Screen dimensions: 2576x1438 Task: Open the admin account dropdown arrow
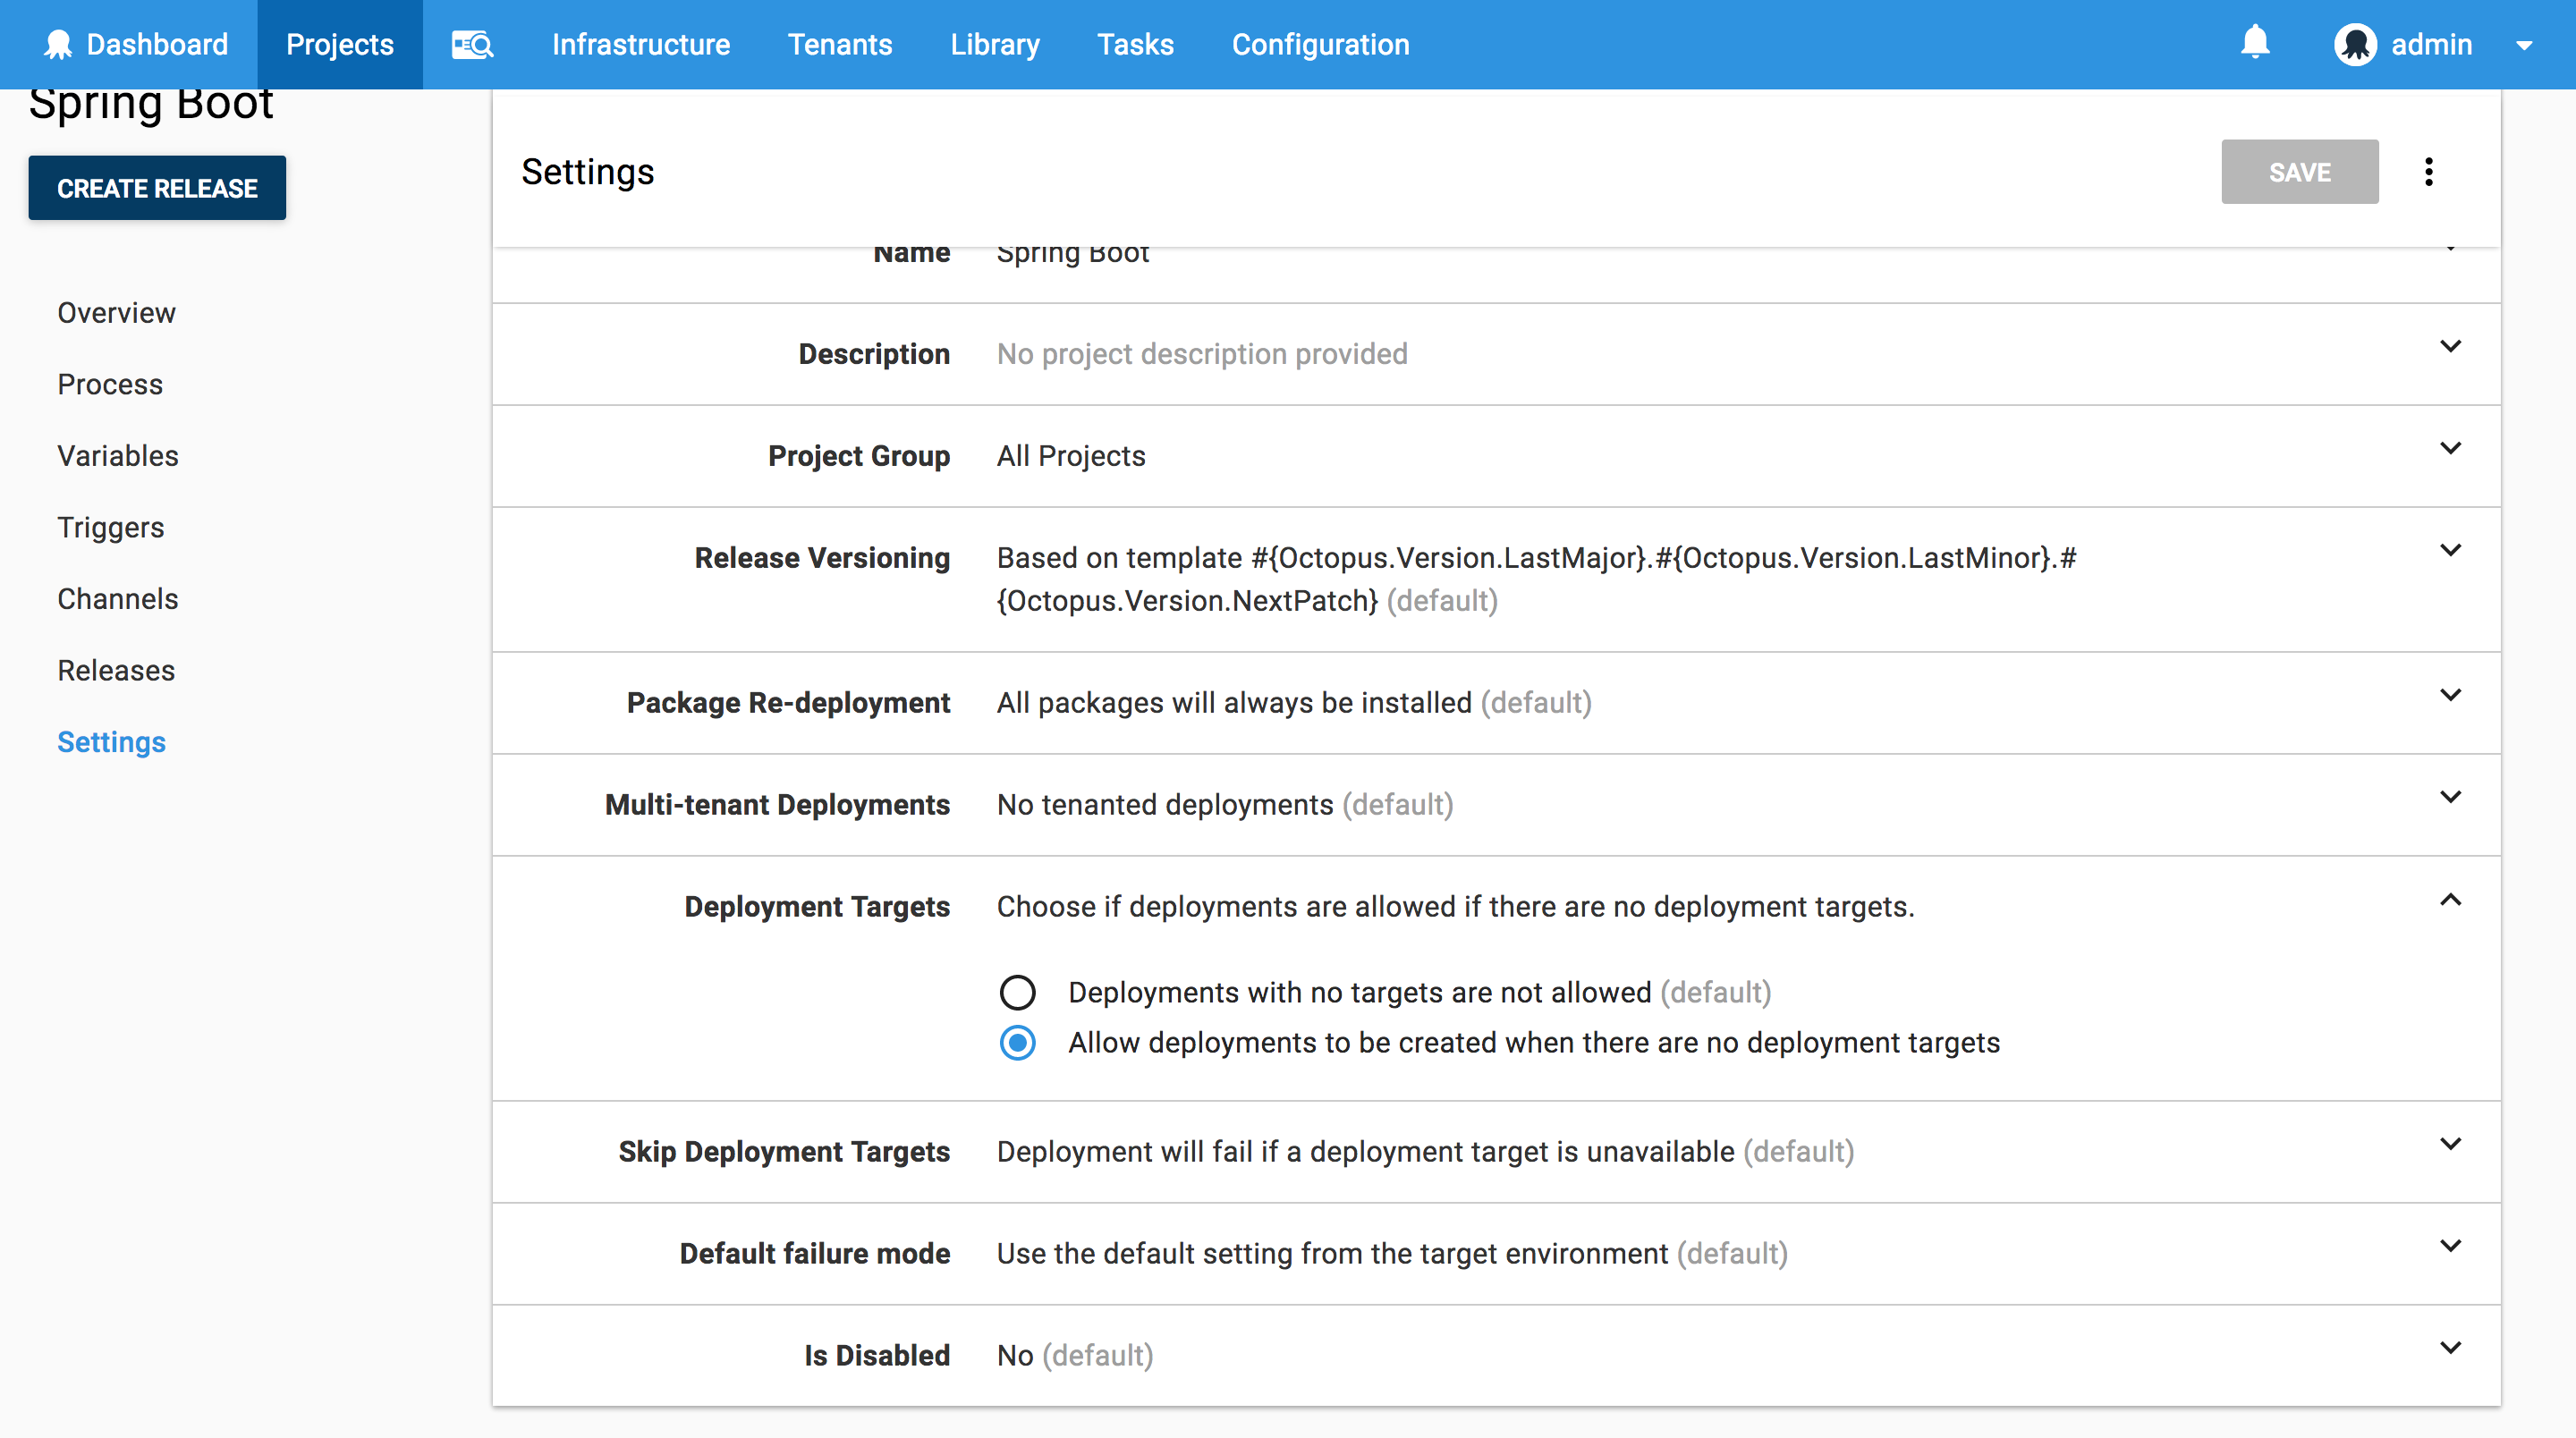coord(2527,44)
